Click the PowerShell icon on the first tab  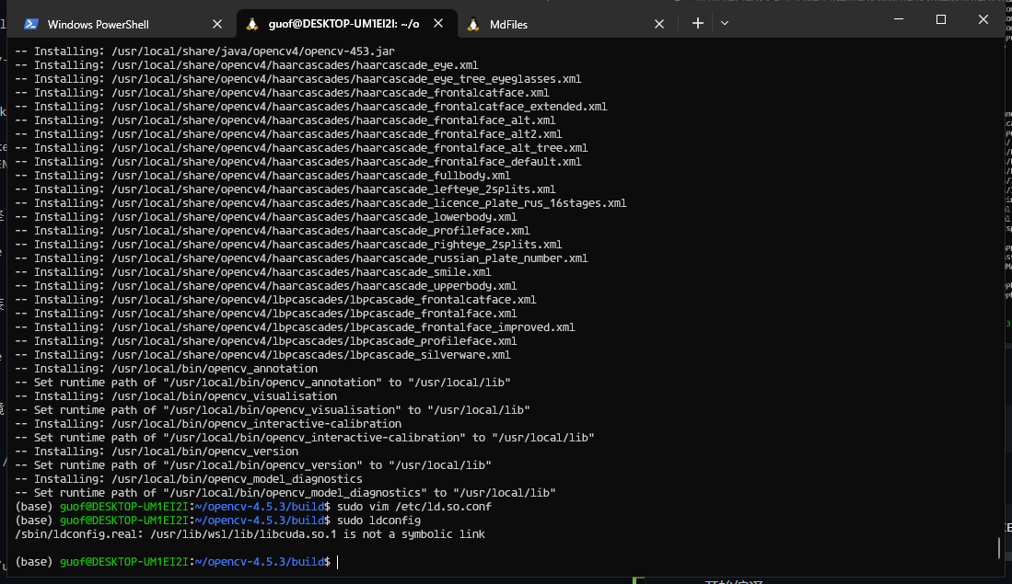tap(31, 24)
